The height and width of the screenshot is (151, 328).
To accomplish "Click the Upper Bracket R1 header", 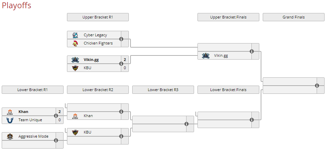I will [98, 17].
